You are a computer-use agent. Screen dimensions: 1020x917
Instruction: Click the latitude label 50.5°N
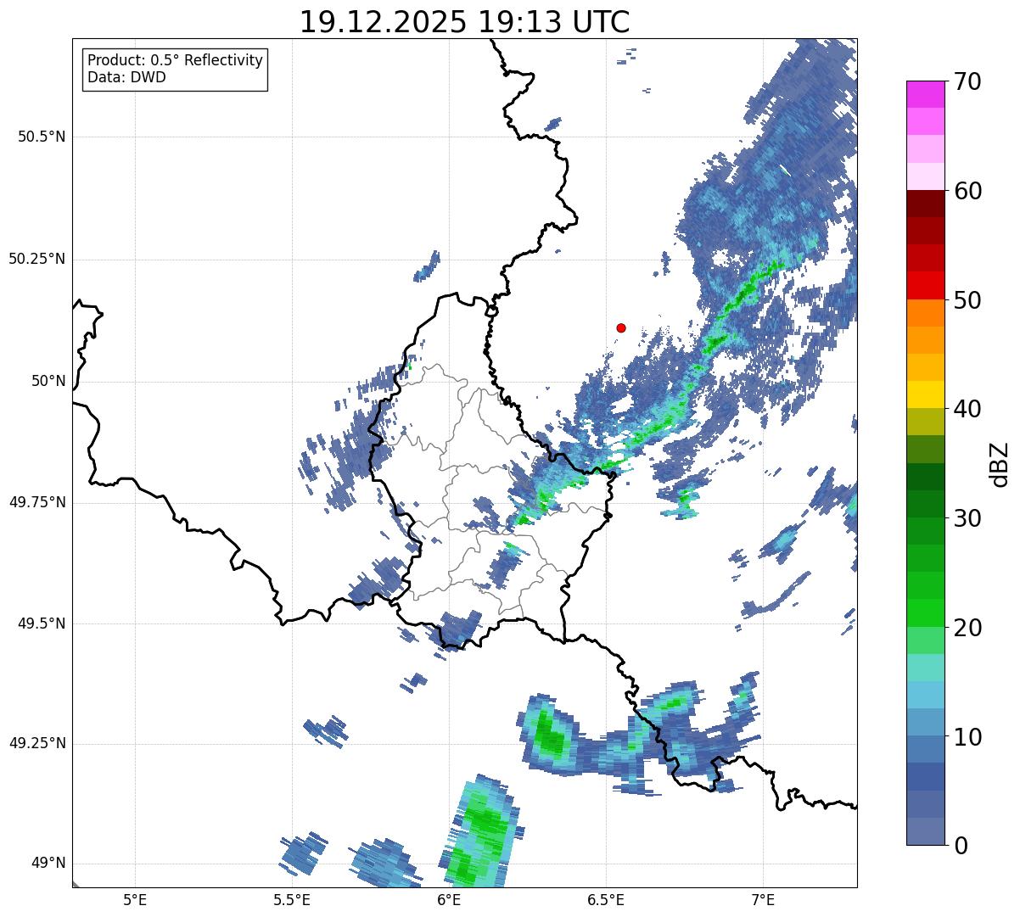pos(42,137)
